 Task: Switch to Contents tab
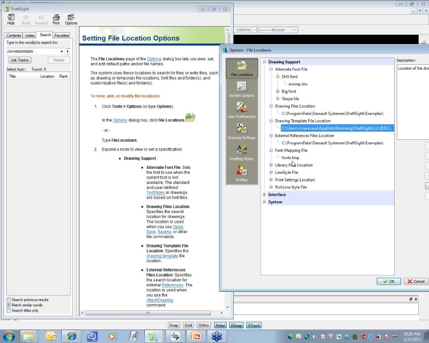point(14,35)
